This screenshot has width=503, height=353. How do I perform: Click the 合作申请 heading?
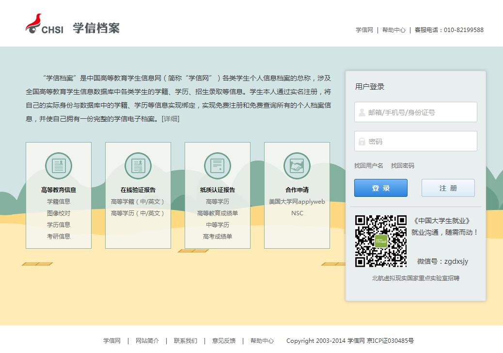pos(297,190)
